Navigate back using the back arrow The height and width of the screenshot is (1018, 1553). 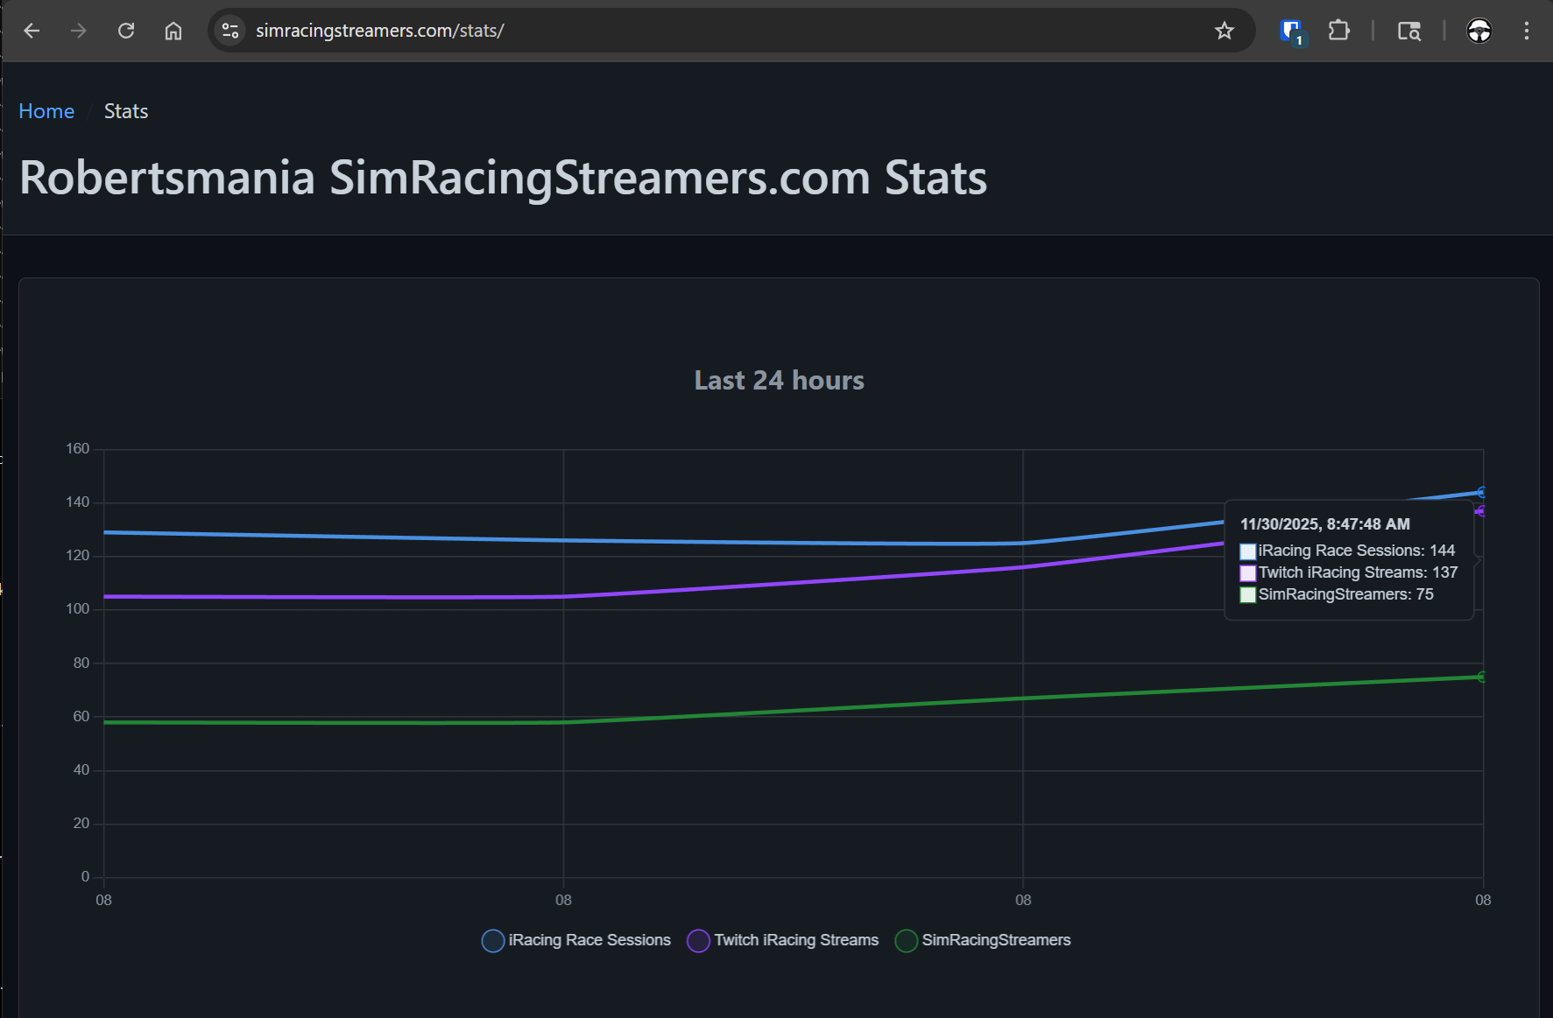click(32, 30)
